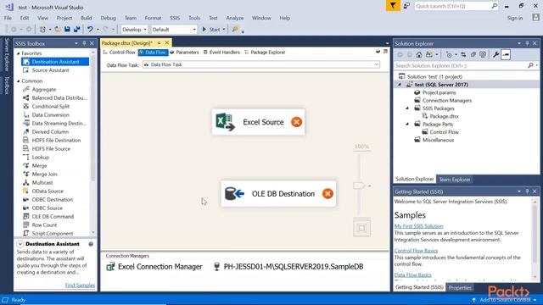The image size is (543, 305).
Task: Click the Excel Source error indicator
Action: click(x=296, y=122)
